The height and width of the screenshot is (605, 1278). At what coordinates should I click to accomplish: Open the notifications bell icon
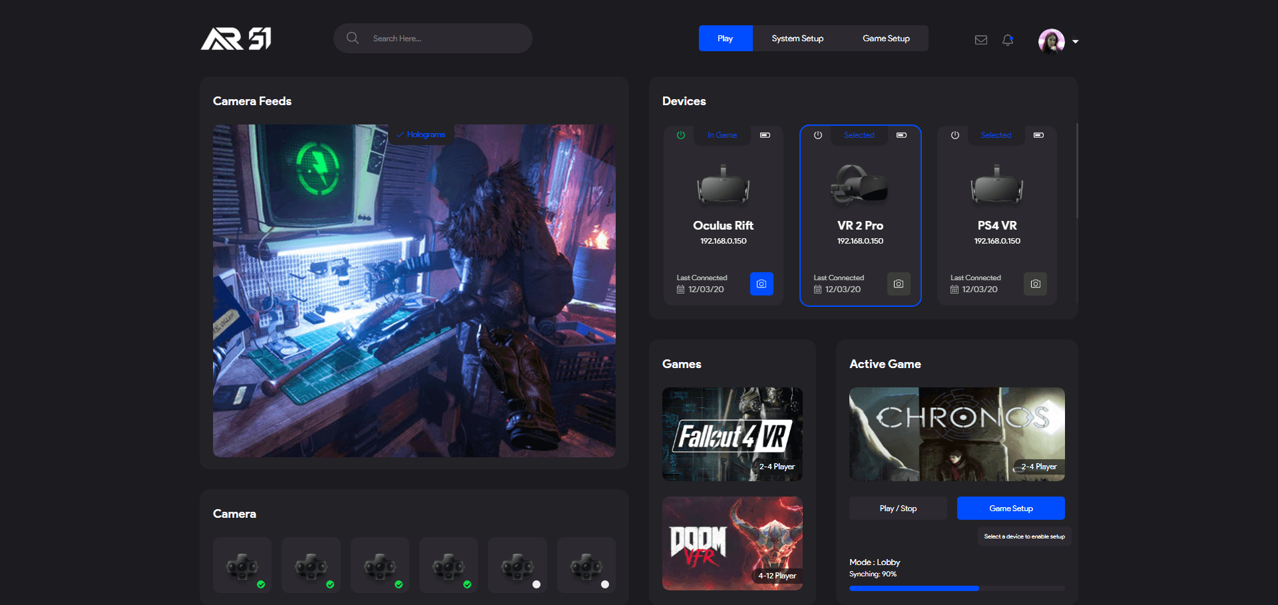1008,40
